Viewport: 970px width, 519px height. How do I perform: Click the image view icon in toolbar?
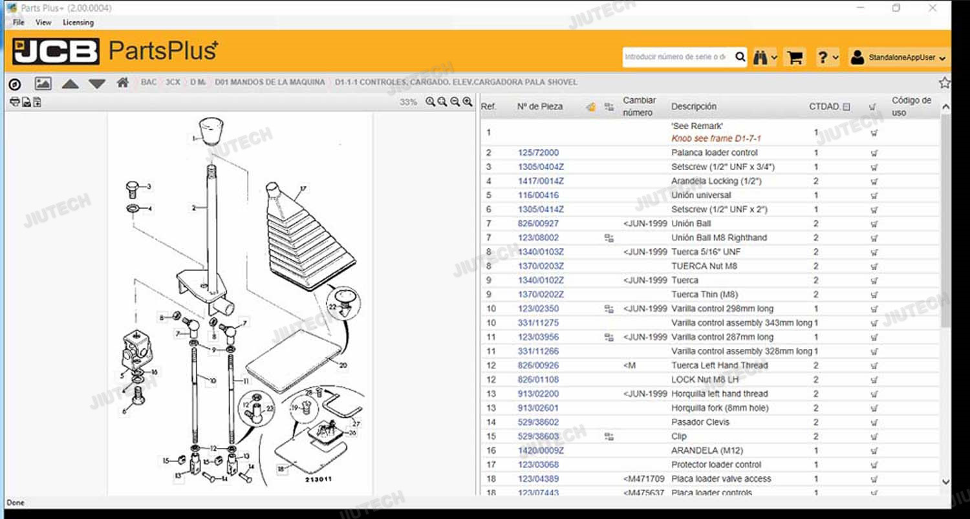43,83
